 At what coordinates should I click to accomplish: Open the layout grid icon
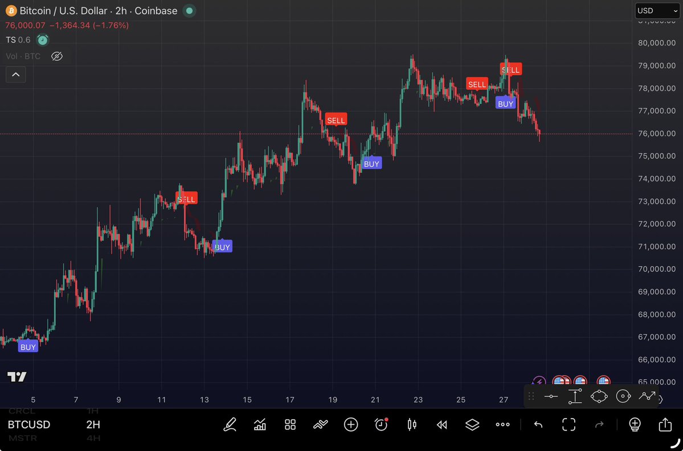coord(290,424)
